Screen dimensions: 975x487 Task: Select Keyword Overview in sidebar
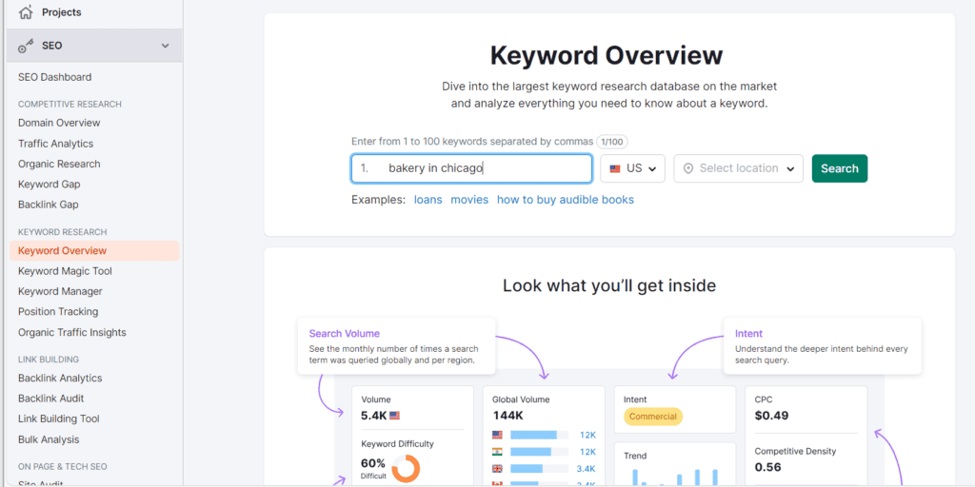click(94, 251)
